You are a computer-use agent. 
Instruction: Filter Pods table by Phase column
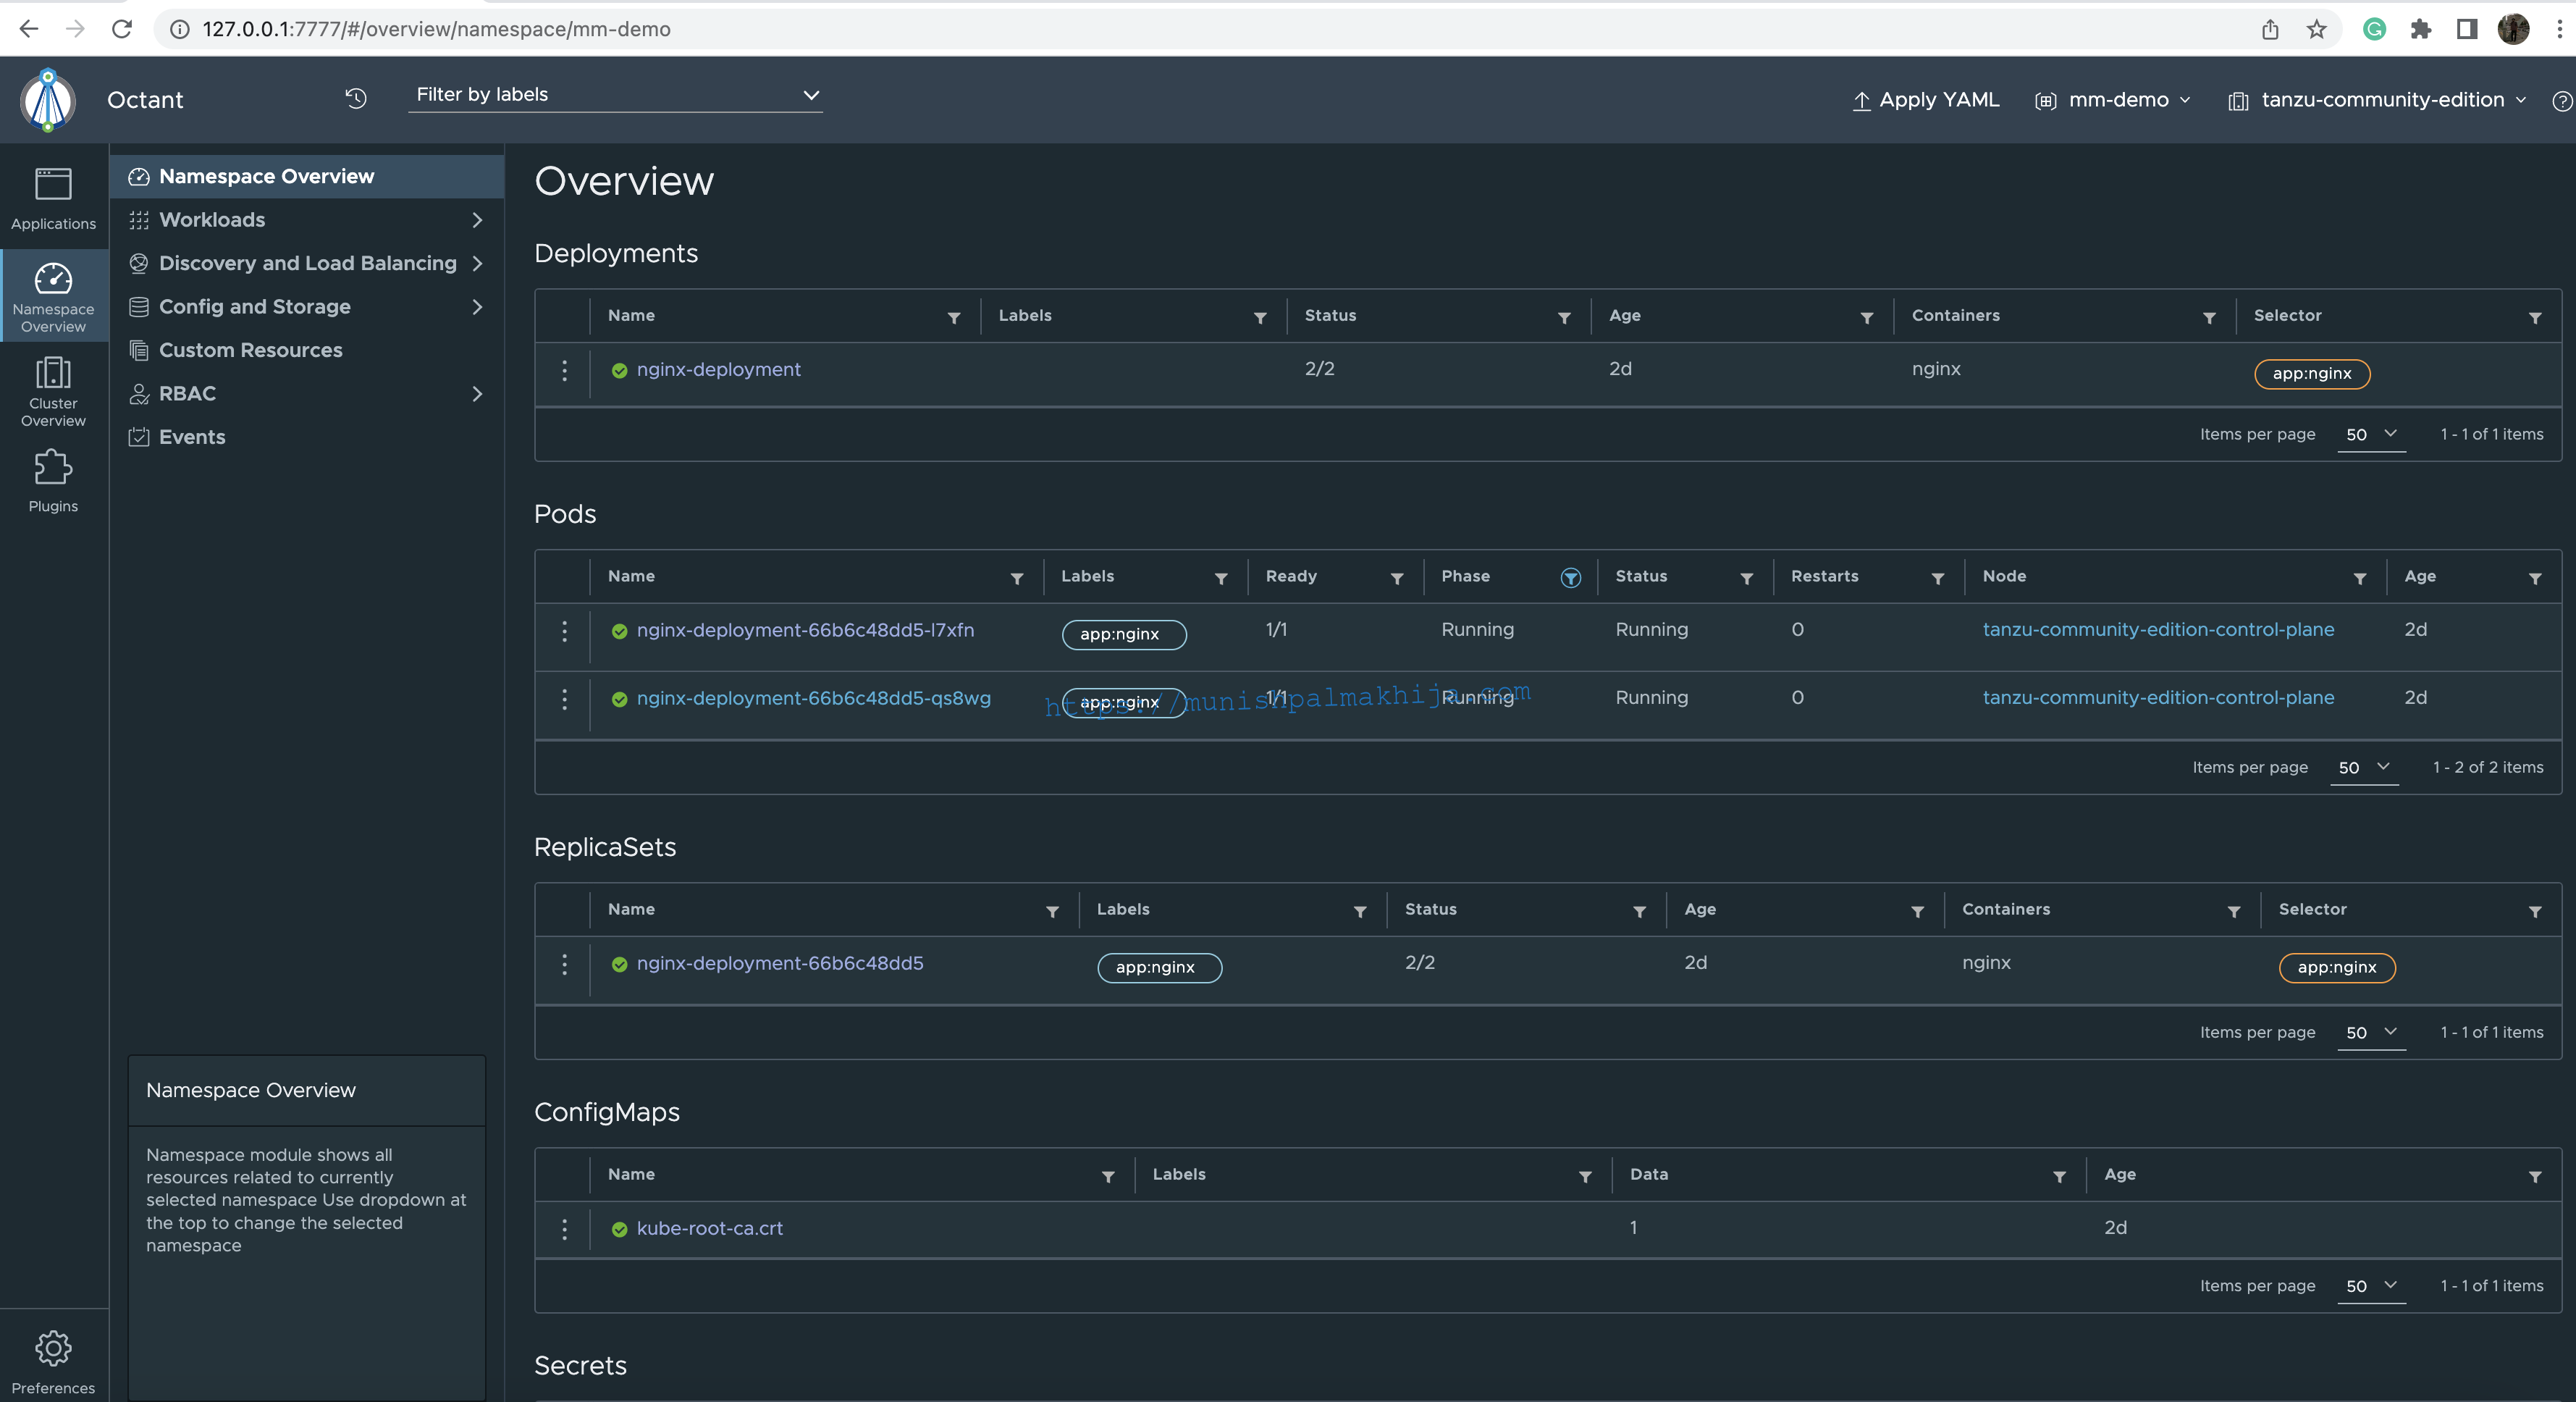click(x=1570, y=578)
